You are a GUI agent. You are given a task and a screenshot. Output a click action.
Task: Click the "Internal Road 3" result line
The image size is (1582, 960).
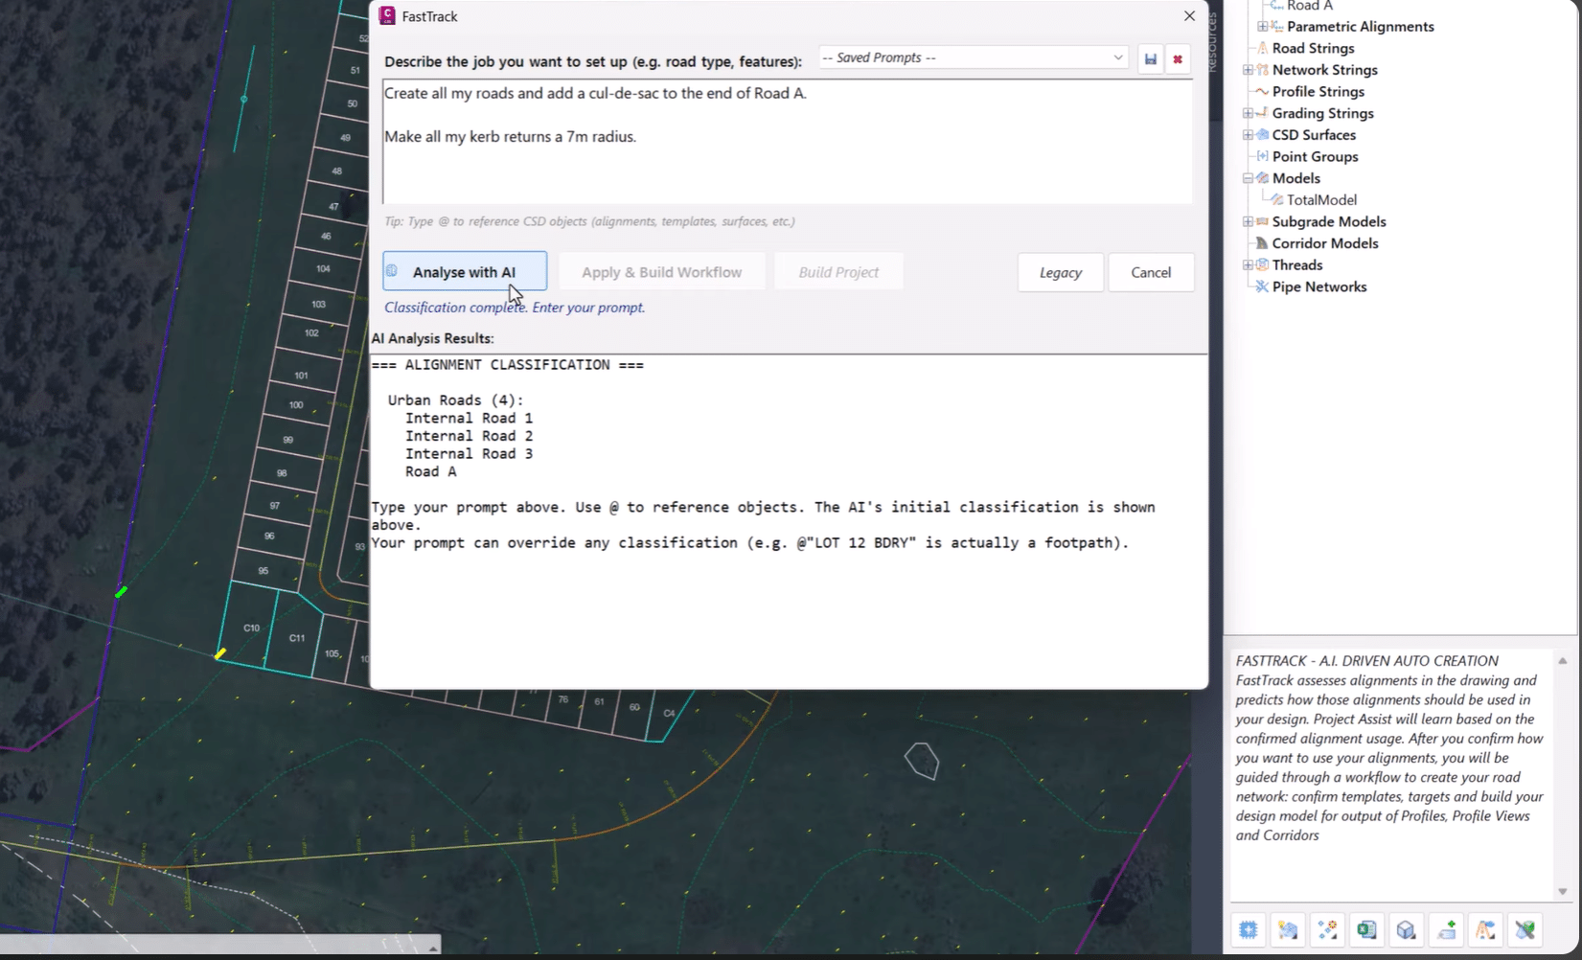pos(469,454)
